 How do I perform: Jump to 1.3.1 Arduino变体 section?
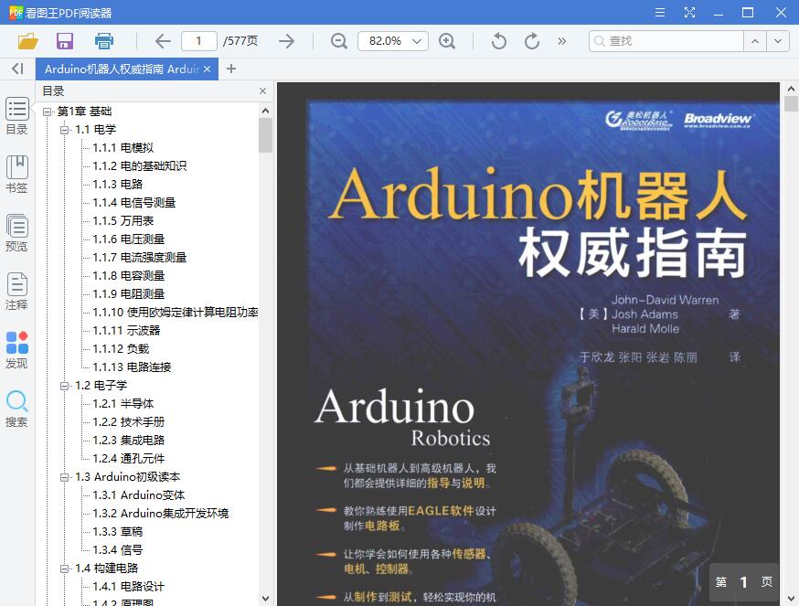tap(139, 495)
